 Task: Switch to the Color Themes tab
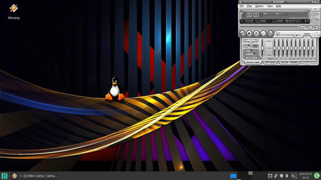point(289,63)
